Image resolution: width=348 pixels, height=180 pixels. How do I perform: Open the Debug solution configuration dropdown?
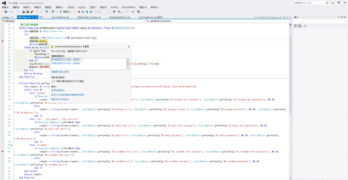[102, 12]
